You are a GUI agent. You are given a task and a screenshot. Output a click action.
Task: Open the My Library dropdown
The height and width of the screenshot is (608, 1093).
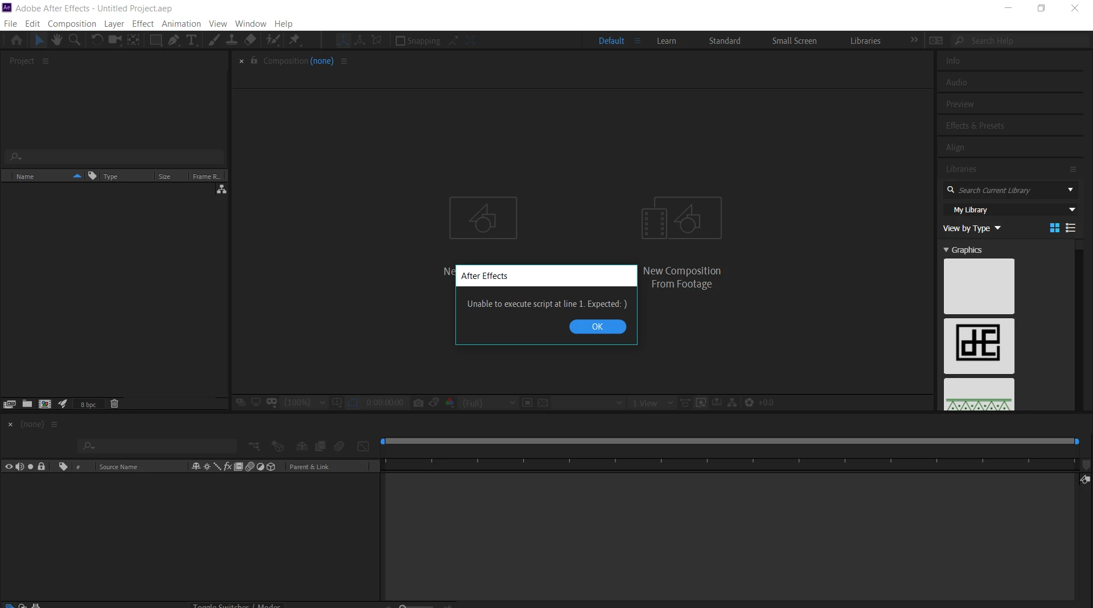(x=1010, y=209)
